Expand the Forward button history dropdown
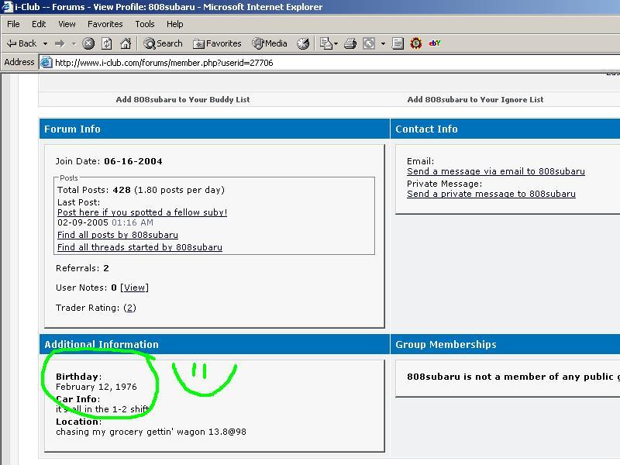Screen dimensions: 620x465 tap(74, 43)
